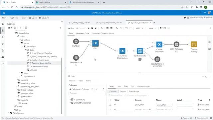Expand the pythondata folder
The width and height of the screenshot is (213, 120).
pos(17,96)
